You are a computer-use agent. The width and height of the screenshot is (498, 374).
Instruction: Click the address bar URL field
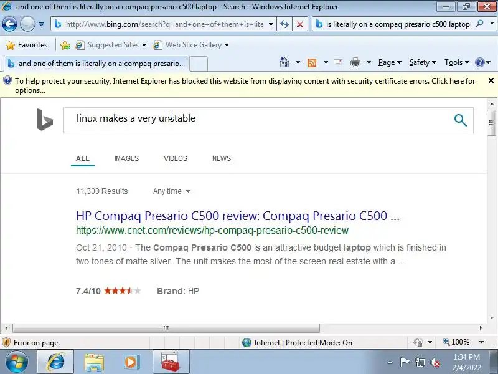[164, 24]
